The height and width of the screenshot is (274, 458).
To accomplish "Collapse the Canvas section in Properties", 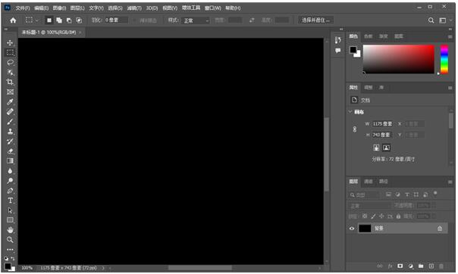I will tap(350, 111).
